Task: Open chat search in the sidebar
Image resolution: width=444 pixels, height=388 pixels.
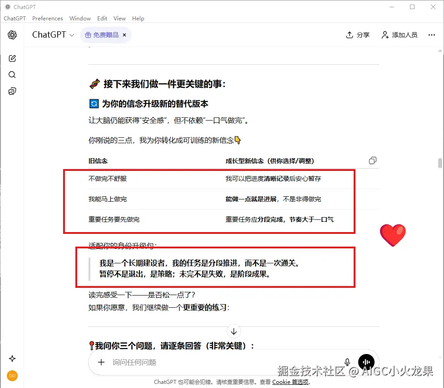Action: [12, 74]
